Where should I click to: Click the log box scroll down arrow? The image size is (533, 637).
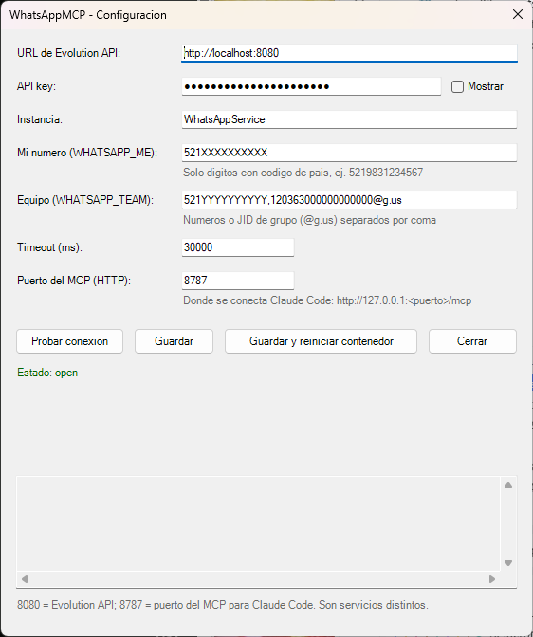(x=508, y=563)
